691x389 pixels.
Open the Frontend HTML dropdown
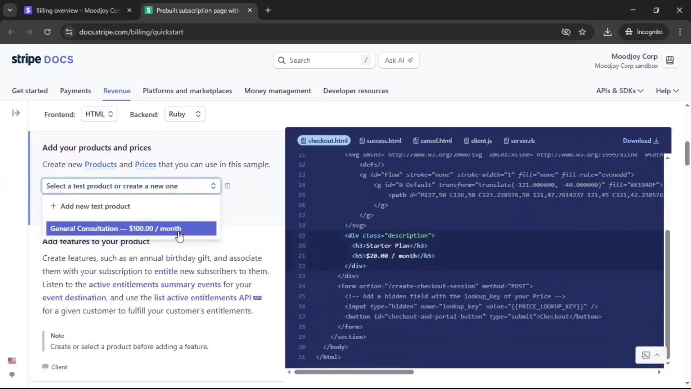[99, 114]
